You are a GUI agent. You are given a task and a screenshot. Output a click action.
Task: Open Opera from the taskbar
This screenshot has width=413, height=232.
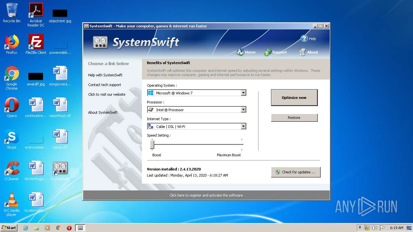[69, 228]
